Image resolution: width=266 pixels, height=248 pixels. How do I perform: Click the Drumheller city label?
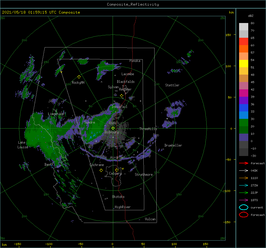click(173, 145)
